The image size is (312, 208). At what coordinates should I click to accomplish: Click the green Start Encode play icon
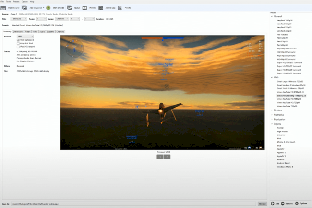48,8
